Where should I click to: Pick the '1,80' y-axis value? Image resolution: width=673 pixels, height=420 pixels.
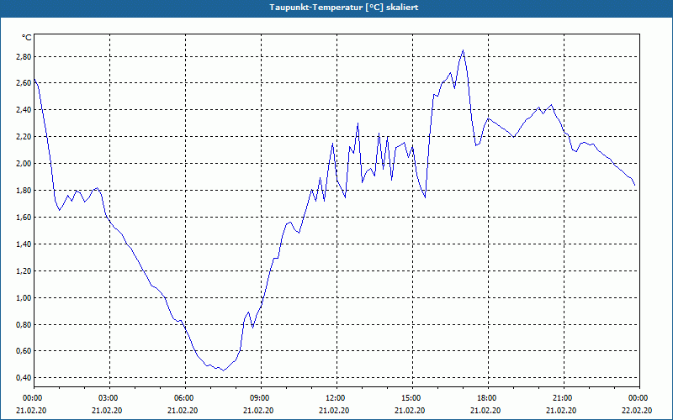click(24, 191)
